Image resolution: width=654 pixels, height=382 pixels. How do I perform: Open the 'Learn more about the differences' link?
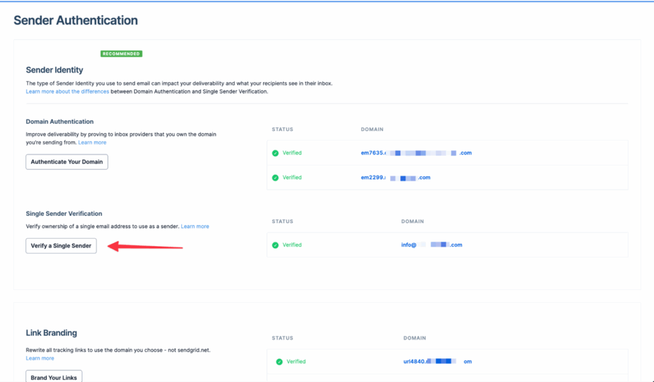67,91
